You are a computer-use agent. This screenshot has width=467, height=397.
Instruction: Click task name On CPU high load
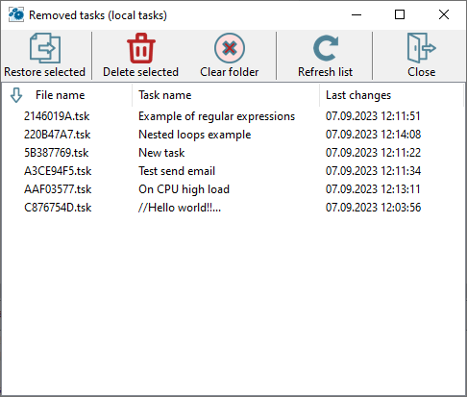pyautogui.click(x=184, y=189)
